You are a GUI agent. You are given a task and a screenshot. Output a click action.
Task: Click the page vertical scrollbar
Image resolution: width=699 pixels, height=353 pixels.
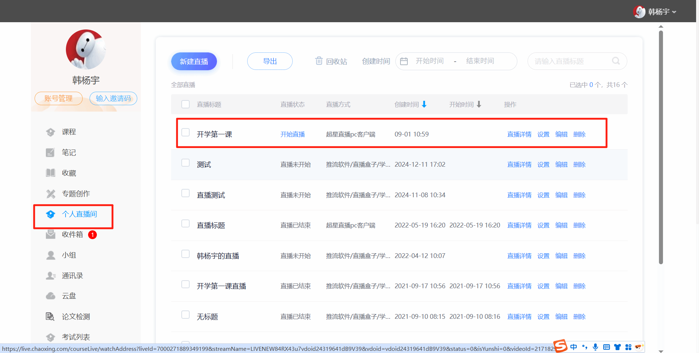tap(661, 146)
